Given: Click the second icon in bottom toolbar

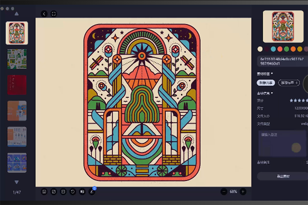Looking at the screenshot, I should click(x=54, y=192).
